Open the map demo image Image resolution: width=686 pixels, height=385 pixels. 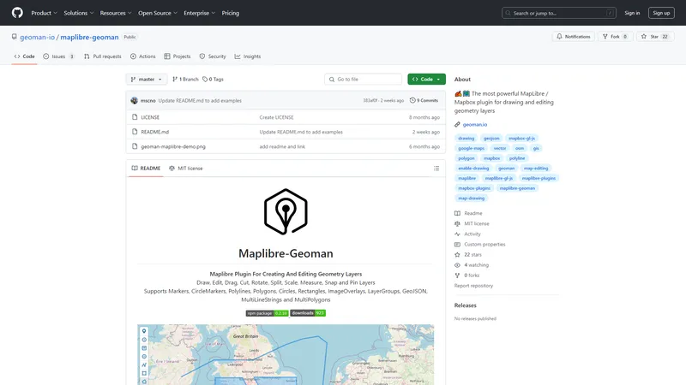pyautogui.click(x=286, y=354)
